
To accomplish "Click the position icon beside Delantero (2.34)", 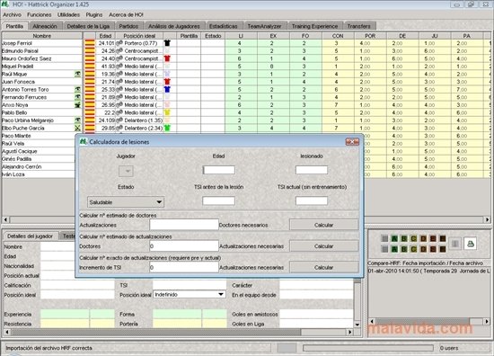I will coord(119,128).
